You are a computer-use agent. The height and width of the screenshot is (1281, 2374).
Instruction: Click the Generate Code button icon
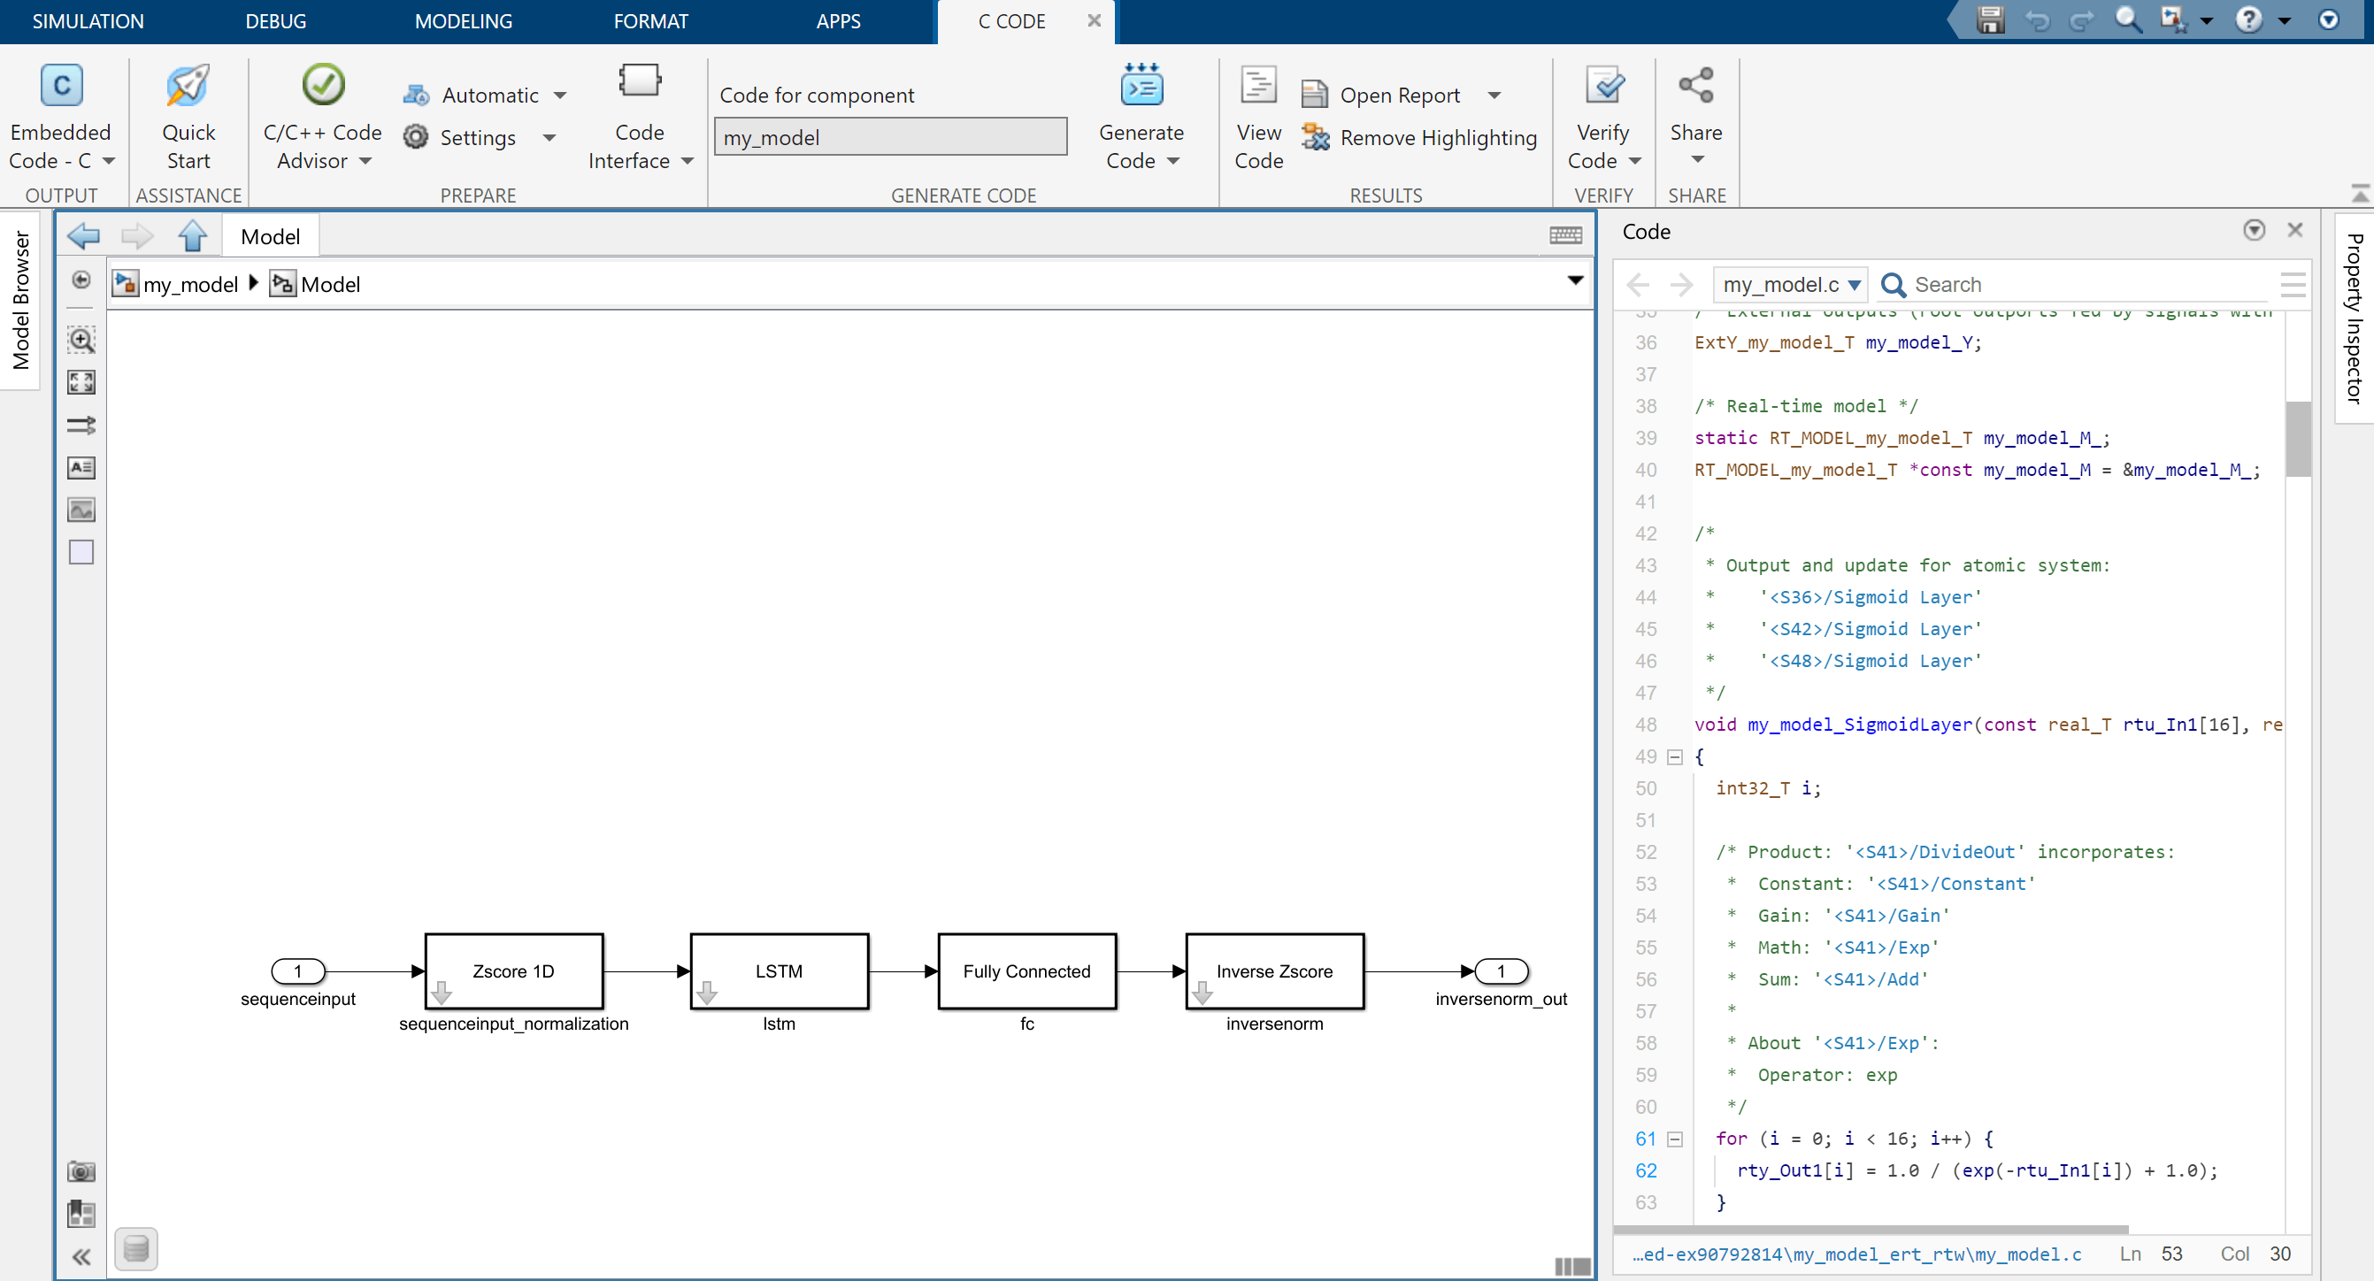pos(1141,87)
